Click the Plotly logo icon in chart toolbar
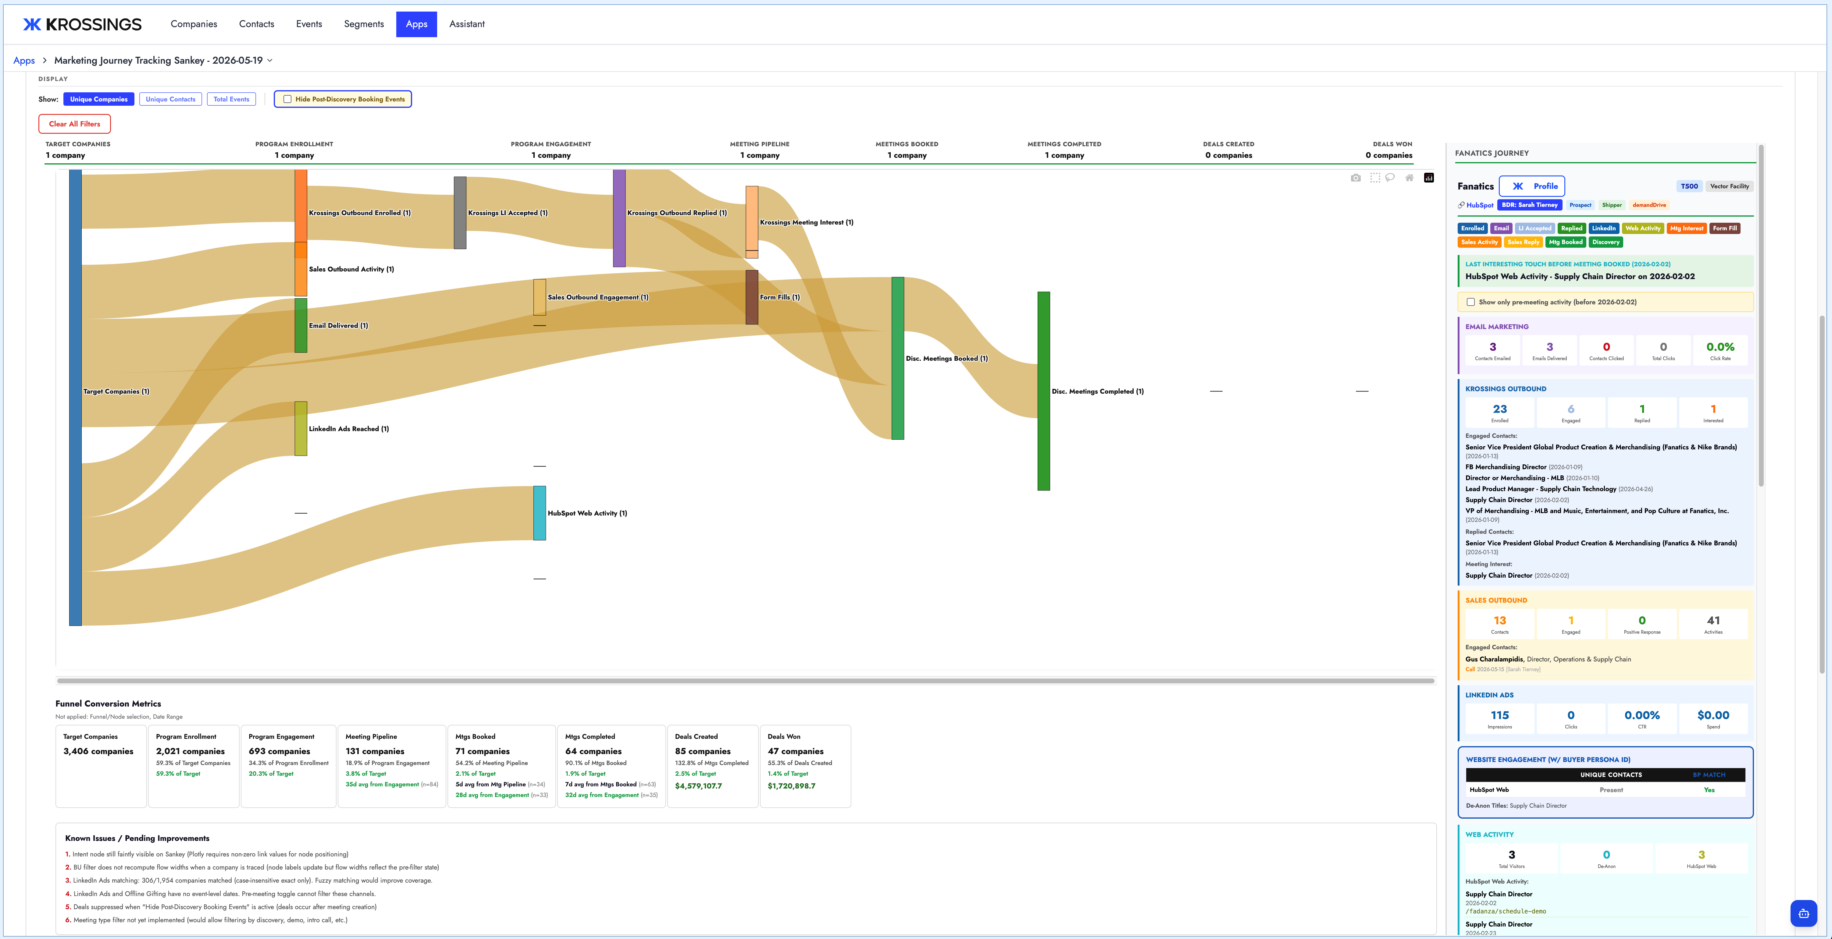Image resolution: width=1832 pixels, height=939 pixels. click(1429, 178)
